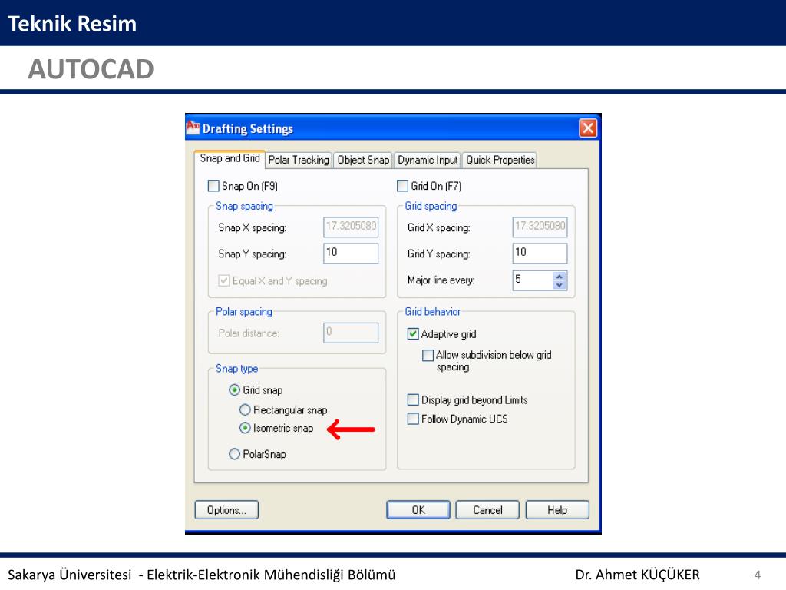Click the Polar distance field

point(351,333)
